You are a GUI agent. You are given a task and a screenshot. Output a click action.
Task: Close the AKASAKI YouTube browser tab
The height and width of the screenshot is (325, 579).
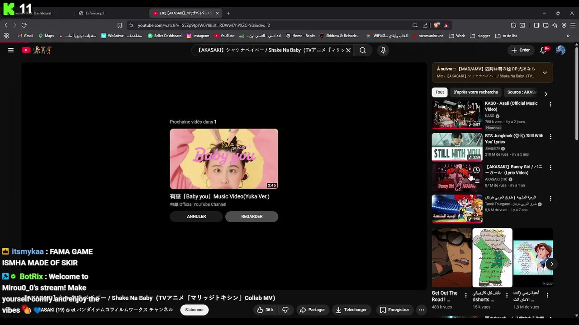(217, 13)
